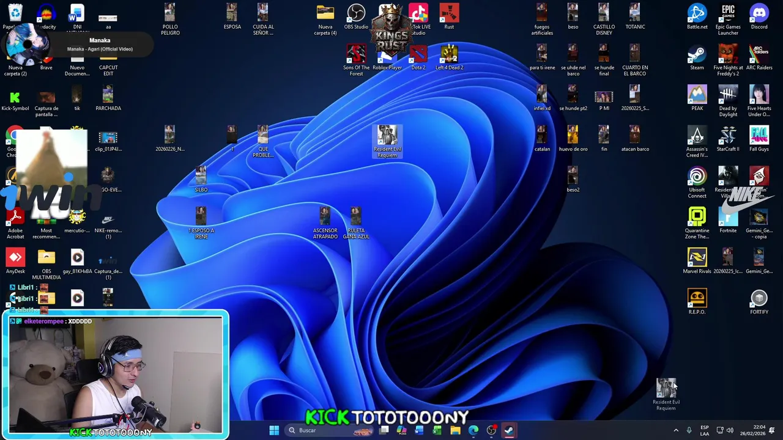The width and height of the screenshot is (783, 440).
Task: Select the catalan video file
Action: click(542, 139)
